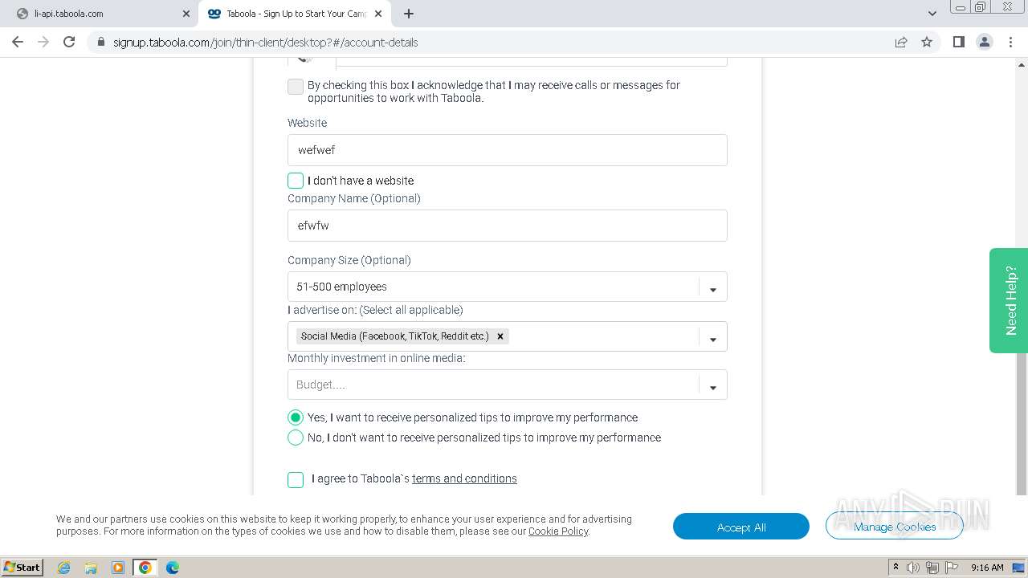Open the Monthly investment Budget dropdown
The image size is (1028, 578).
point(508,385)
